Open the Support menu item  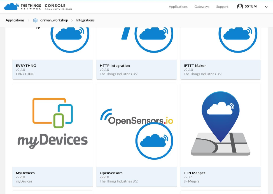click(222, 7)
